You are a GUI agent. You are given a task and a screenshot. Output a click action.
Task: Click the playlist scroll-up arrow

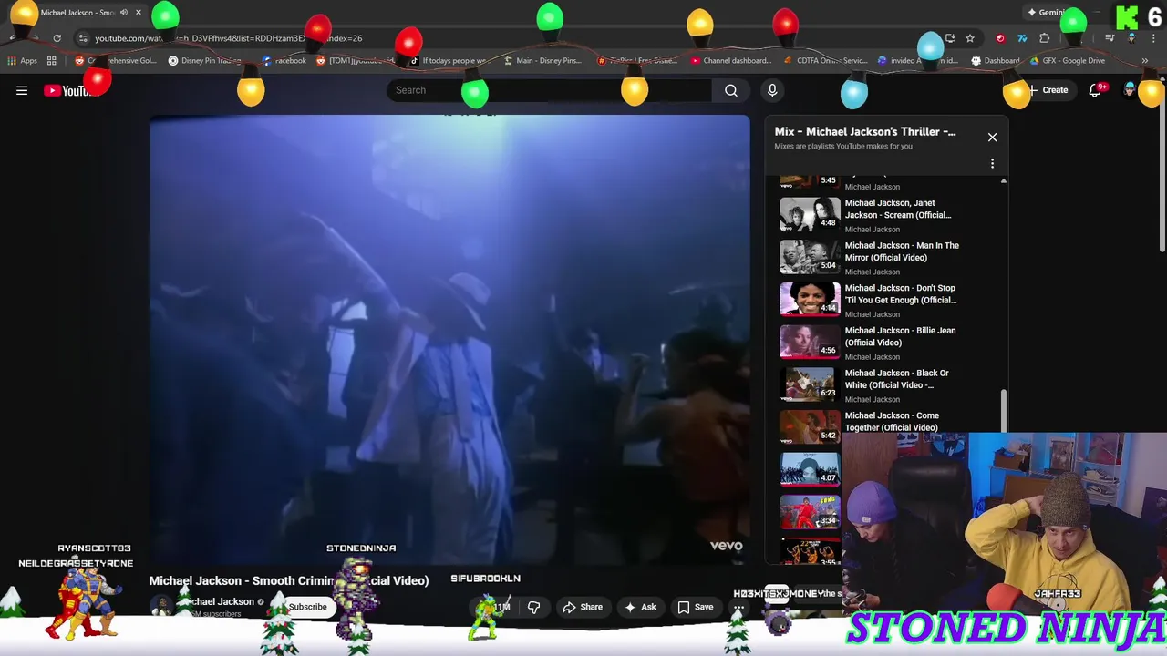tap(1004, 180)
